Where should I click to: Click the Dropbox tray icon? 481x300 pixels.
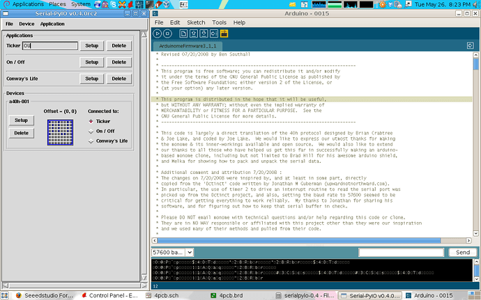(390, 4)
